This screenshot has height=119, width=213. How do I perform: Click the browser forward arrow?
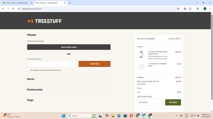[8, 9]
